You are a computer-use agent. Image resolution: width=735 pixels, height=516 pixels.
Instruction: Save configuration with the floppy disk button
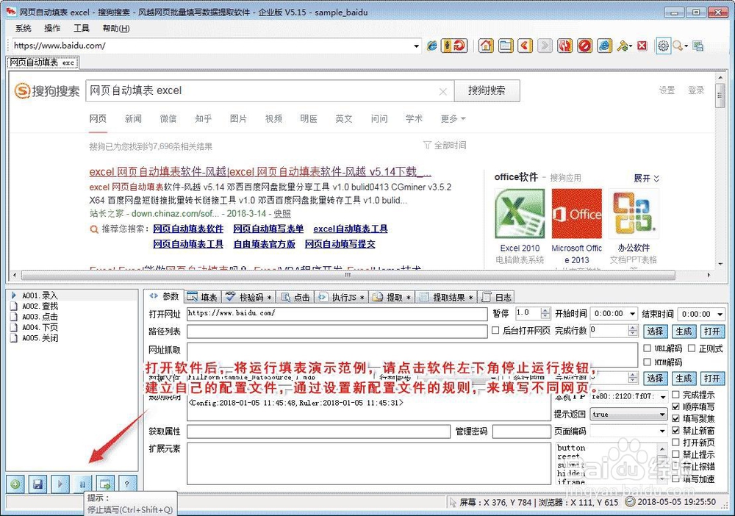click(37, 483)
